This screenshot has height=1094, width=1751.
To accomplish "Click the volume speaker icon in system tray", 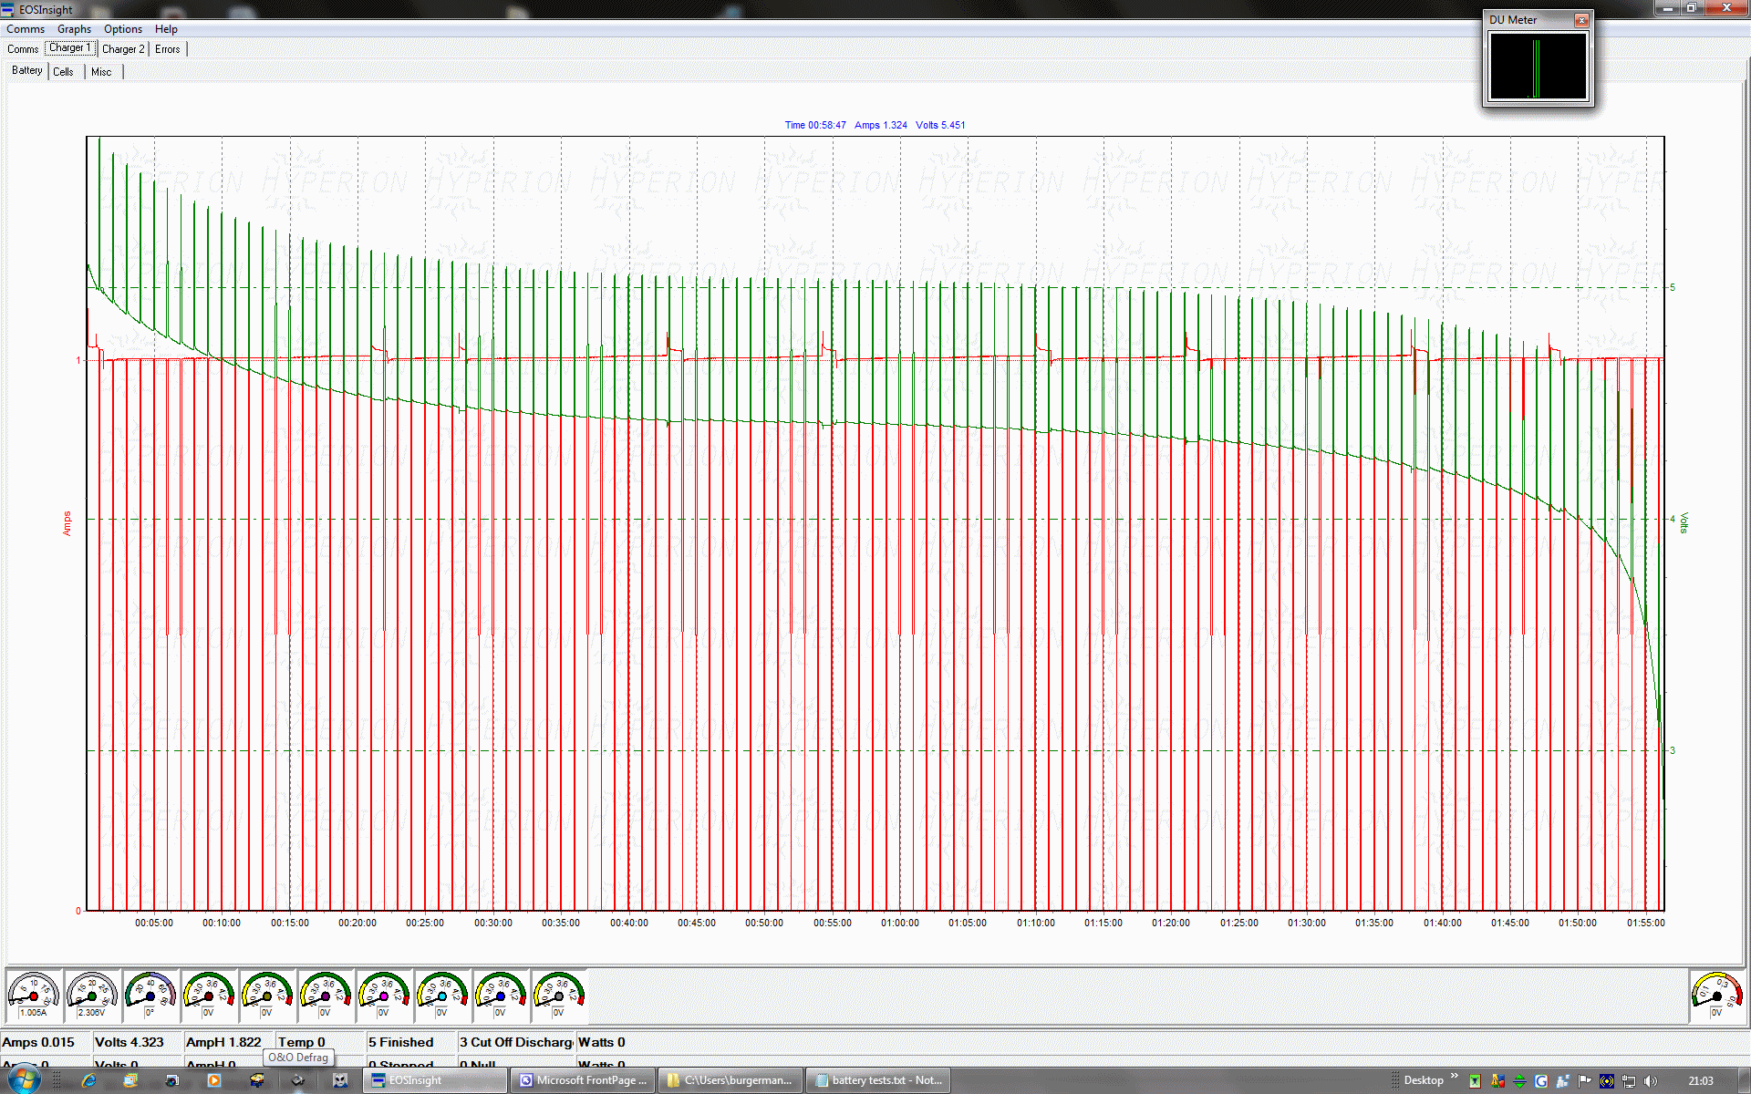I will tap(1651, 1080).
